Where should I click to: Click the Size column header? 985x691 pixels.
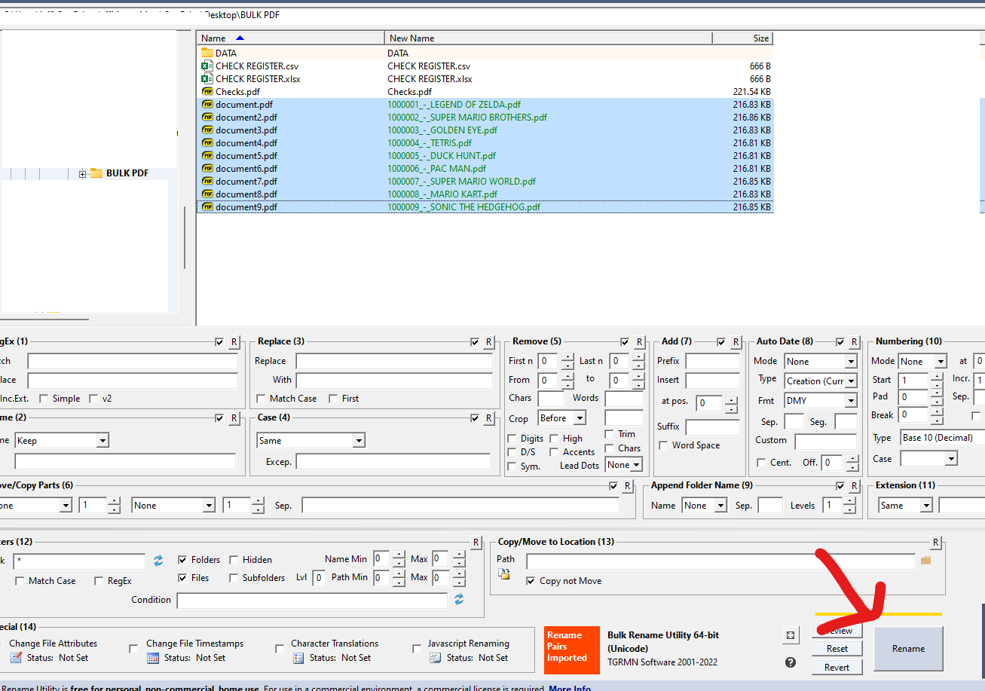760,38
